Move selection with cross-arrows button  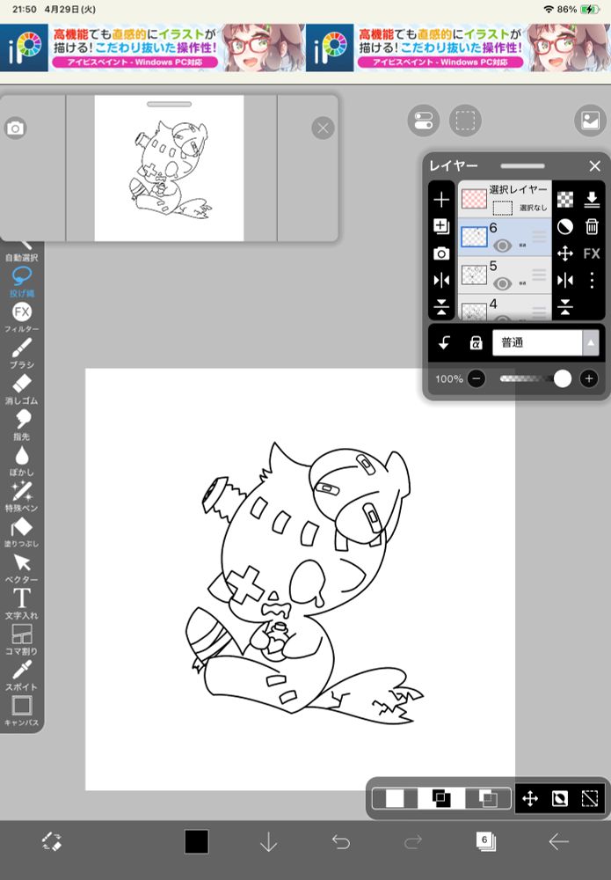530,798
